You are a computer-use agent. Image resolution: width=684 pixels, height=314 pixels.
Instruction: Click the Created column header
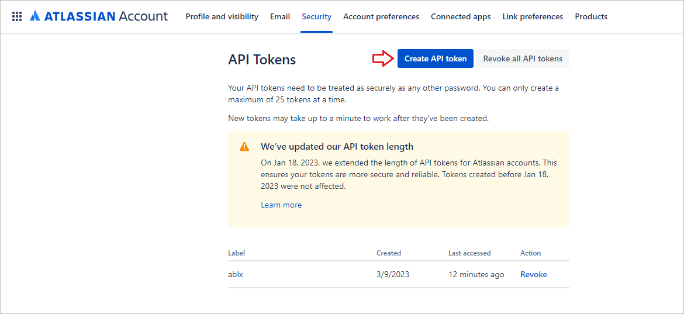pos(389,253)
